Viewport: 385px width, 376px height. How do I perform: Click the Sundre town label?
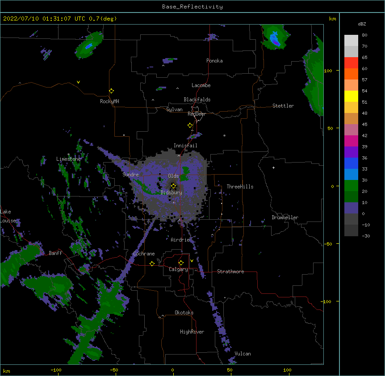click(x=130, y=175)
